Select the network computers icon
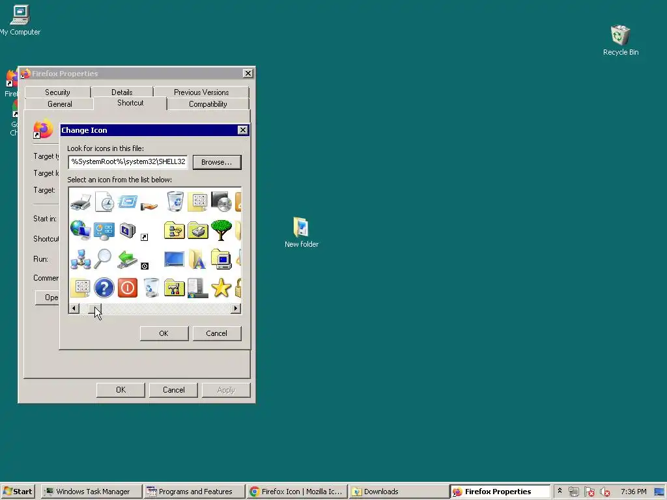The height and width of the screenshot is (500, 667). 80,259
